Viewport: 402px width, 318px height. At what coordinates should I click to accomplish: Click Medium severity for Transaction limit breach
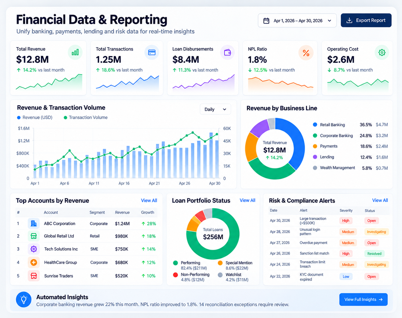point(348,264)
